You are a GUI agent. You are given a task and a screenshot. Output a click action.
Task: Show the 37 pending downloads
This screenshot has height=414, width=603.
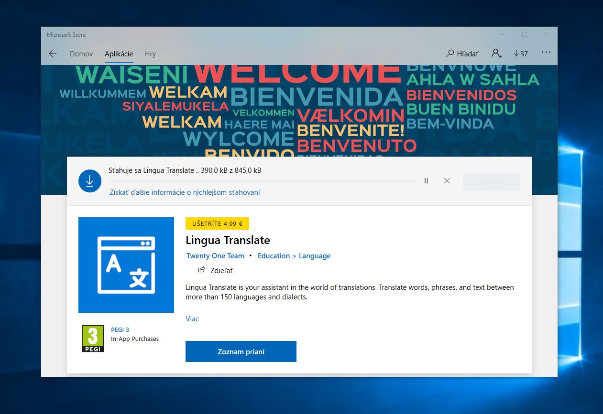[521, 54]
